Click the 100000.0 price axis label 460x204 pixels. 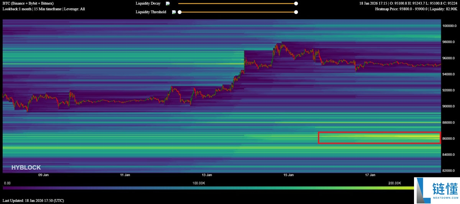[450, 26]
